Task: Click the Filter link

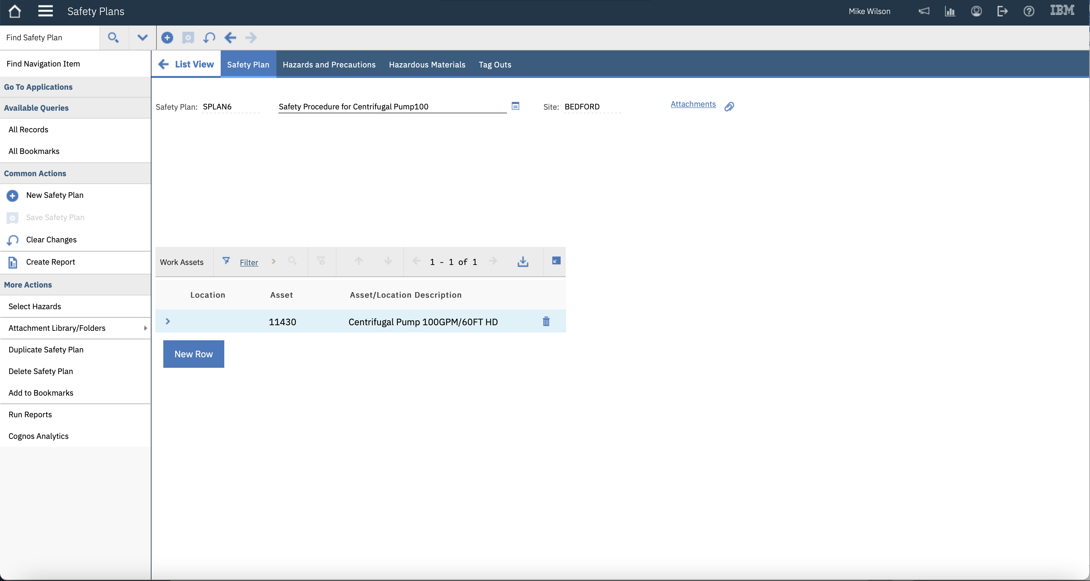Action: point(249,262)
